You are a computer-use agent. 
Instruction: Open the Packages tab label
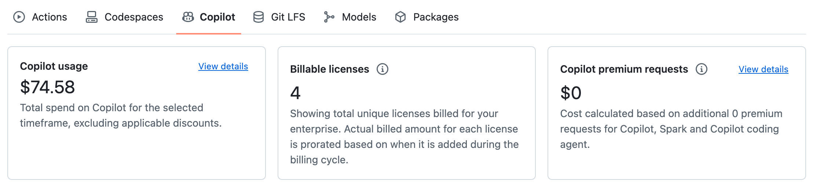(x=436, y=17)
